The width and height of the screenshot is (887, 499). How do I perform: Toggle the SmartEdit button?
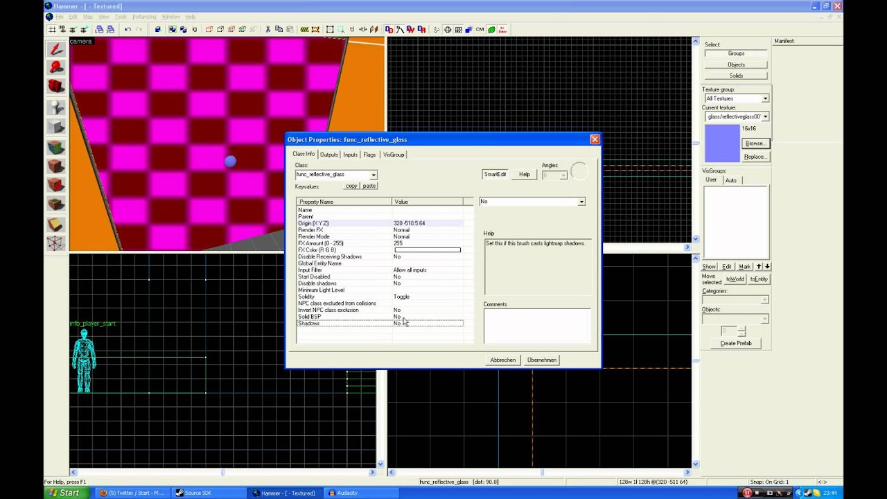[x=495, y=174]
